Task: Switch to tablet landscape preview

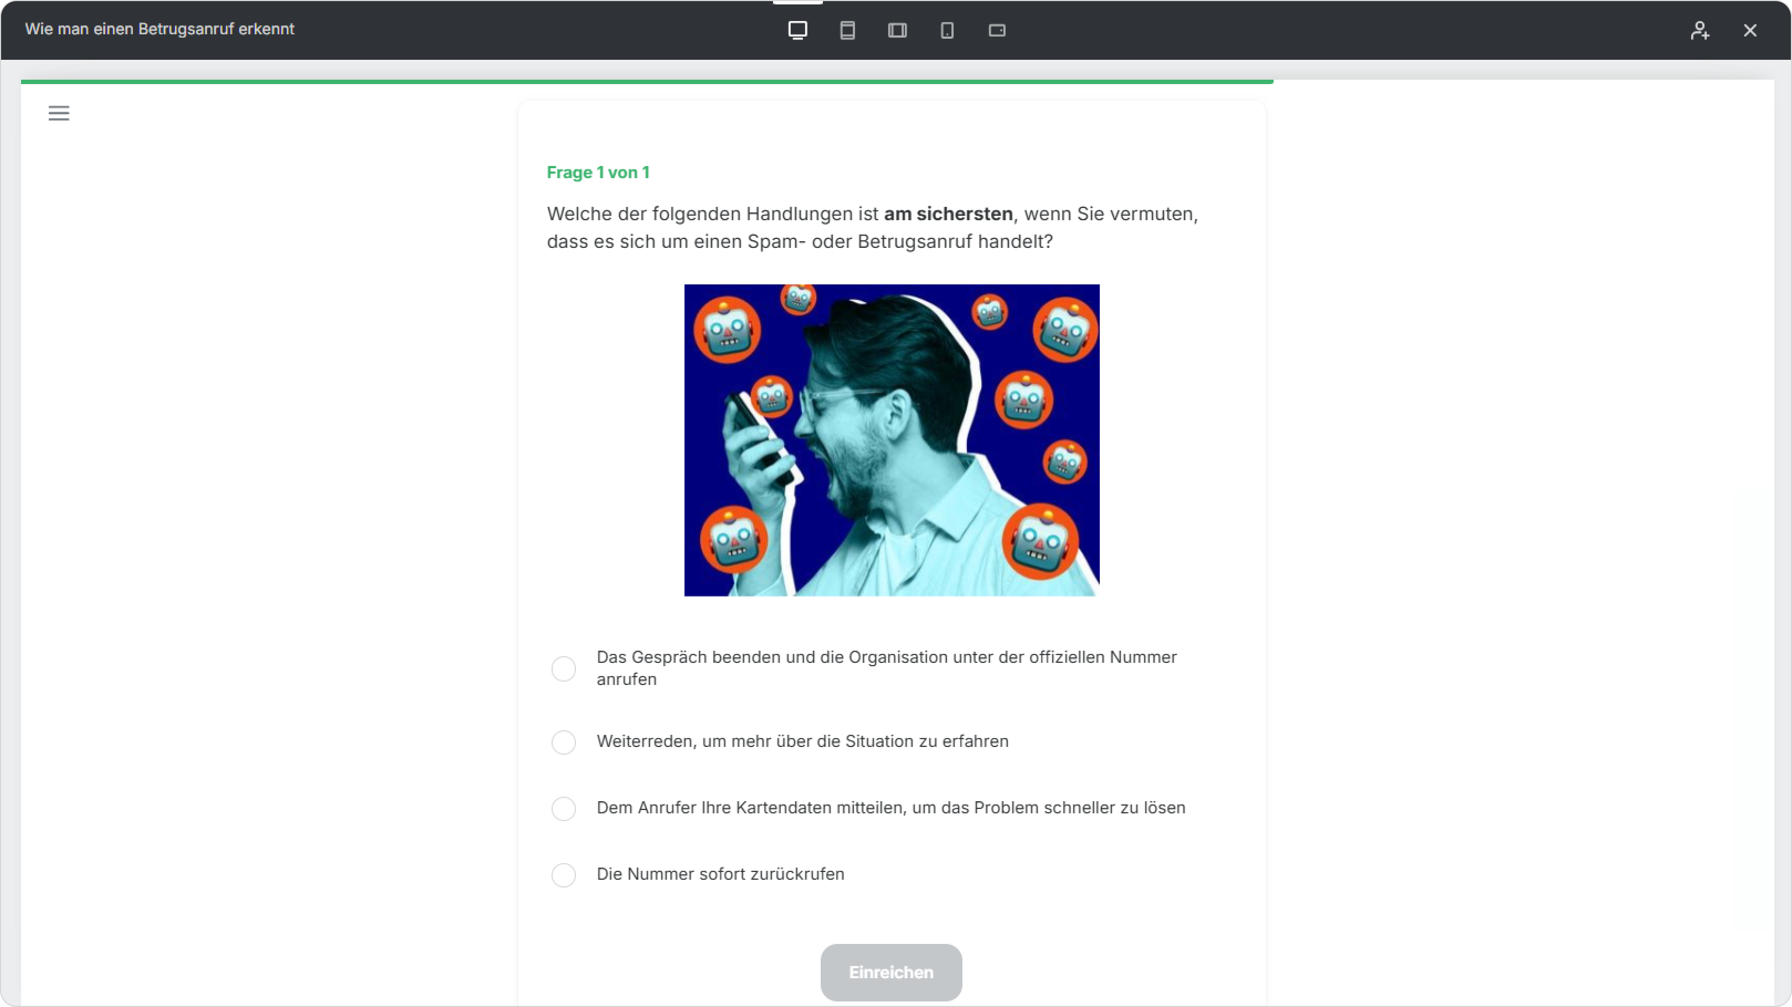Action: (x=898, y=30)
